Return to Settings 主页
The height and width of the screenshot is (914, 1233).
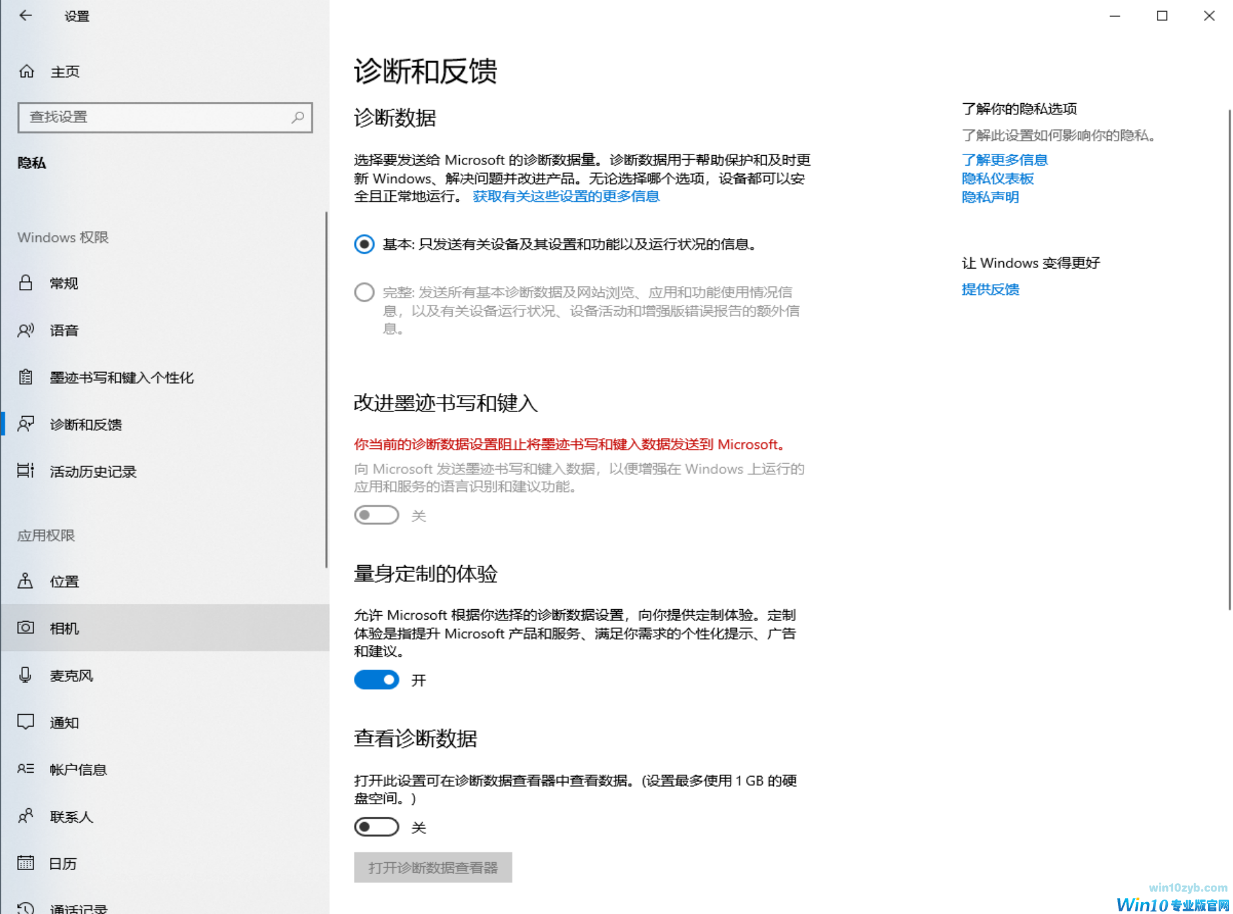65,71
